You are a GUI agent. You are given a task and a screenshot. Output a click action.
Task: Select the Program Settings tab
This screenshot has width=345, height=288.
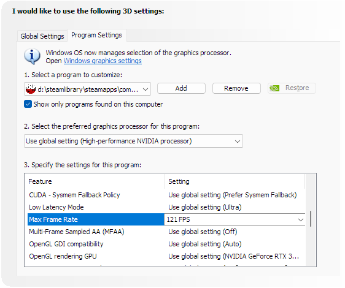(96, 35)
